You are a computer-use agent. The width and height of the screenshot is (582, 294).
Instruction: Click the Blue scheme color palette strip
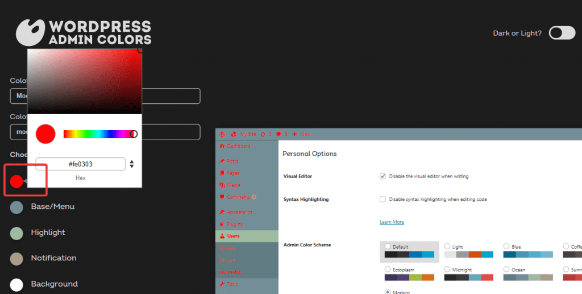[528, 254]
